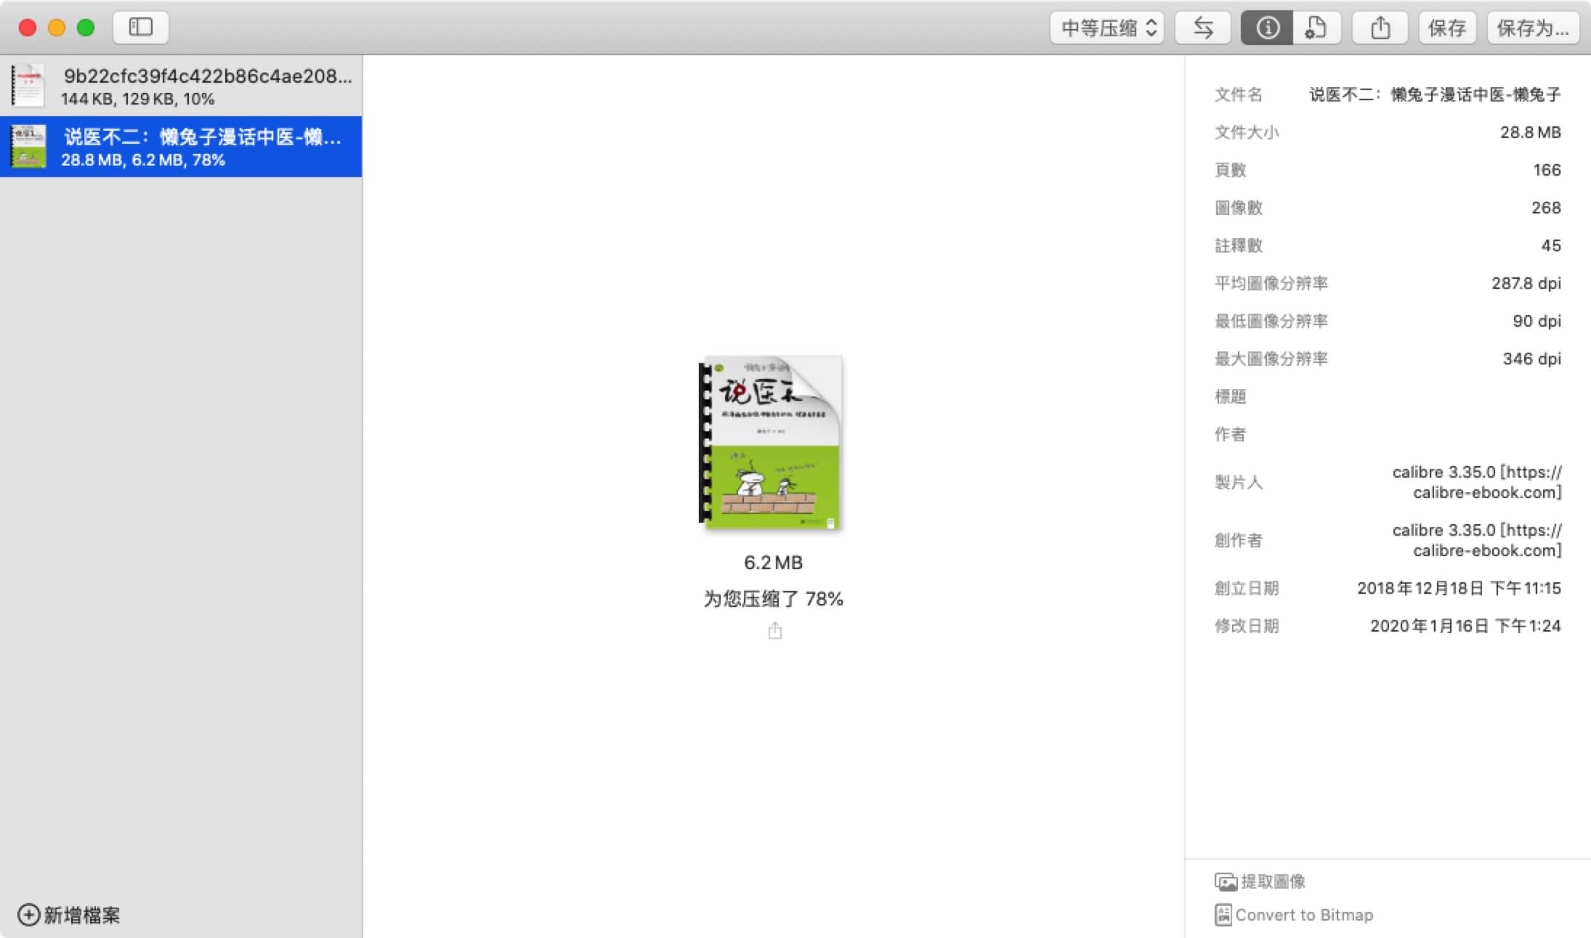Screen dimensions: 1591x938
Task: Click the small share icon below 78%
Action: (774, 630)
